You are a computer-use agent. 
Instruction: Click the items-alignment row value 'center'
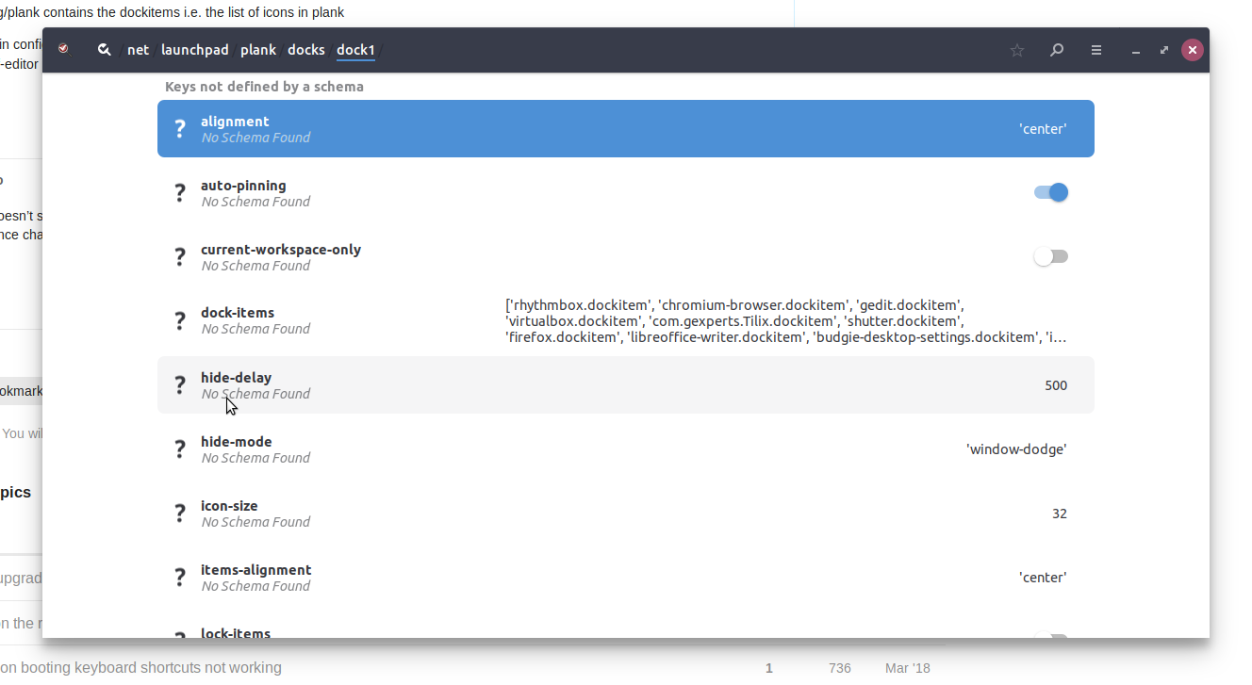coord(625,577)
